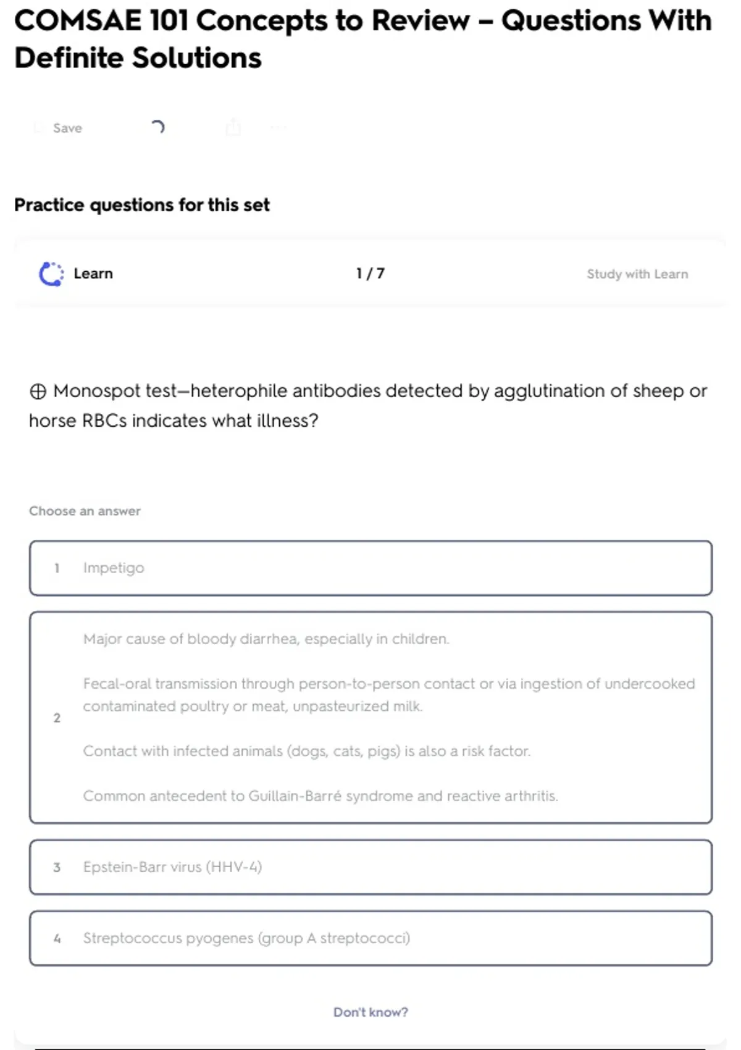Choose the bloody diarrhea description answer
This screenshot has width=741, height=1050.
coord(371,717)
